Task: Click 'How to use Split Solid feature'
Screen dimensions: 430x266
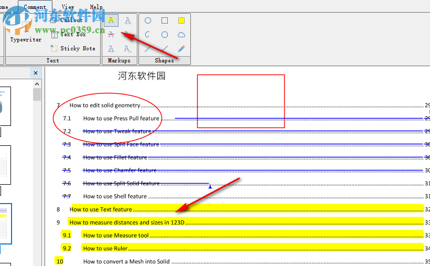Action: coord(121,184)
